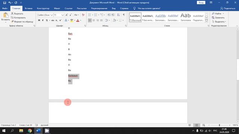Apply bullet list formatting

pyautogui.click(x=90, y=15)
